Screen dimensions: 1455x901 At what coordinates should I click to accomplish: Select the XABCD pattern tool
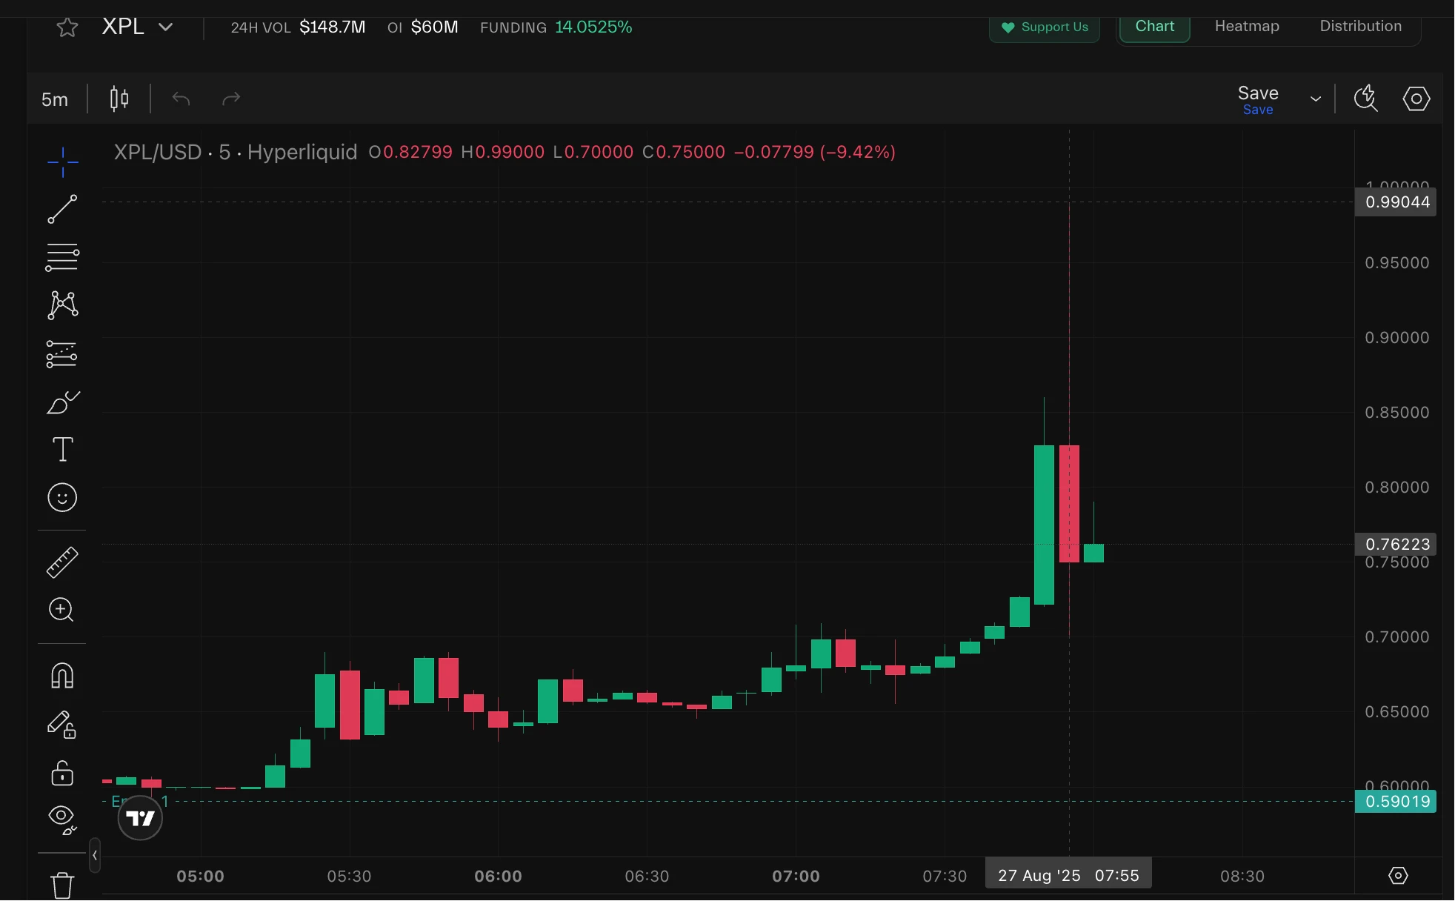point(62,305)
